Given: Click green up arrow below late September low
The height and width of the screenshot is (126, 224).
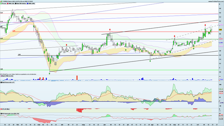Looking at the screenshot, I should coord(194,48).
